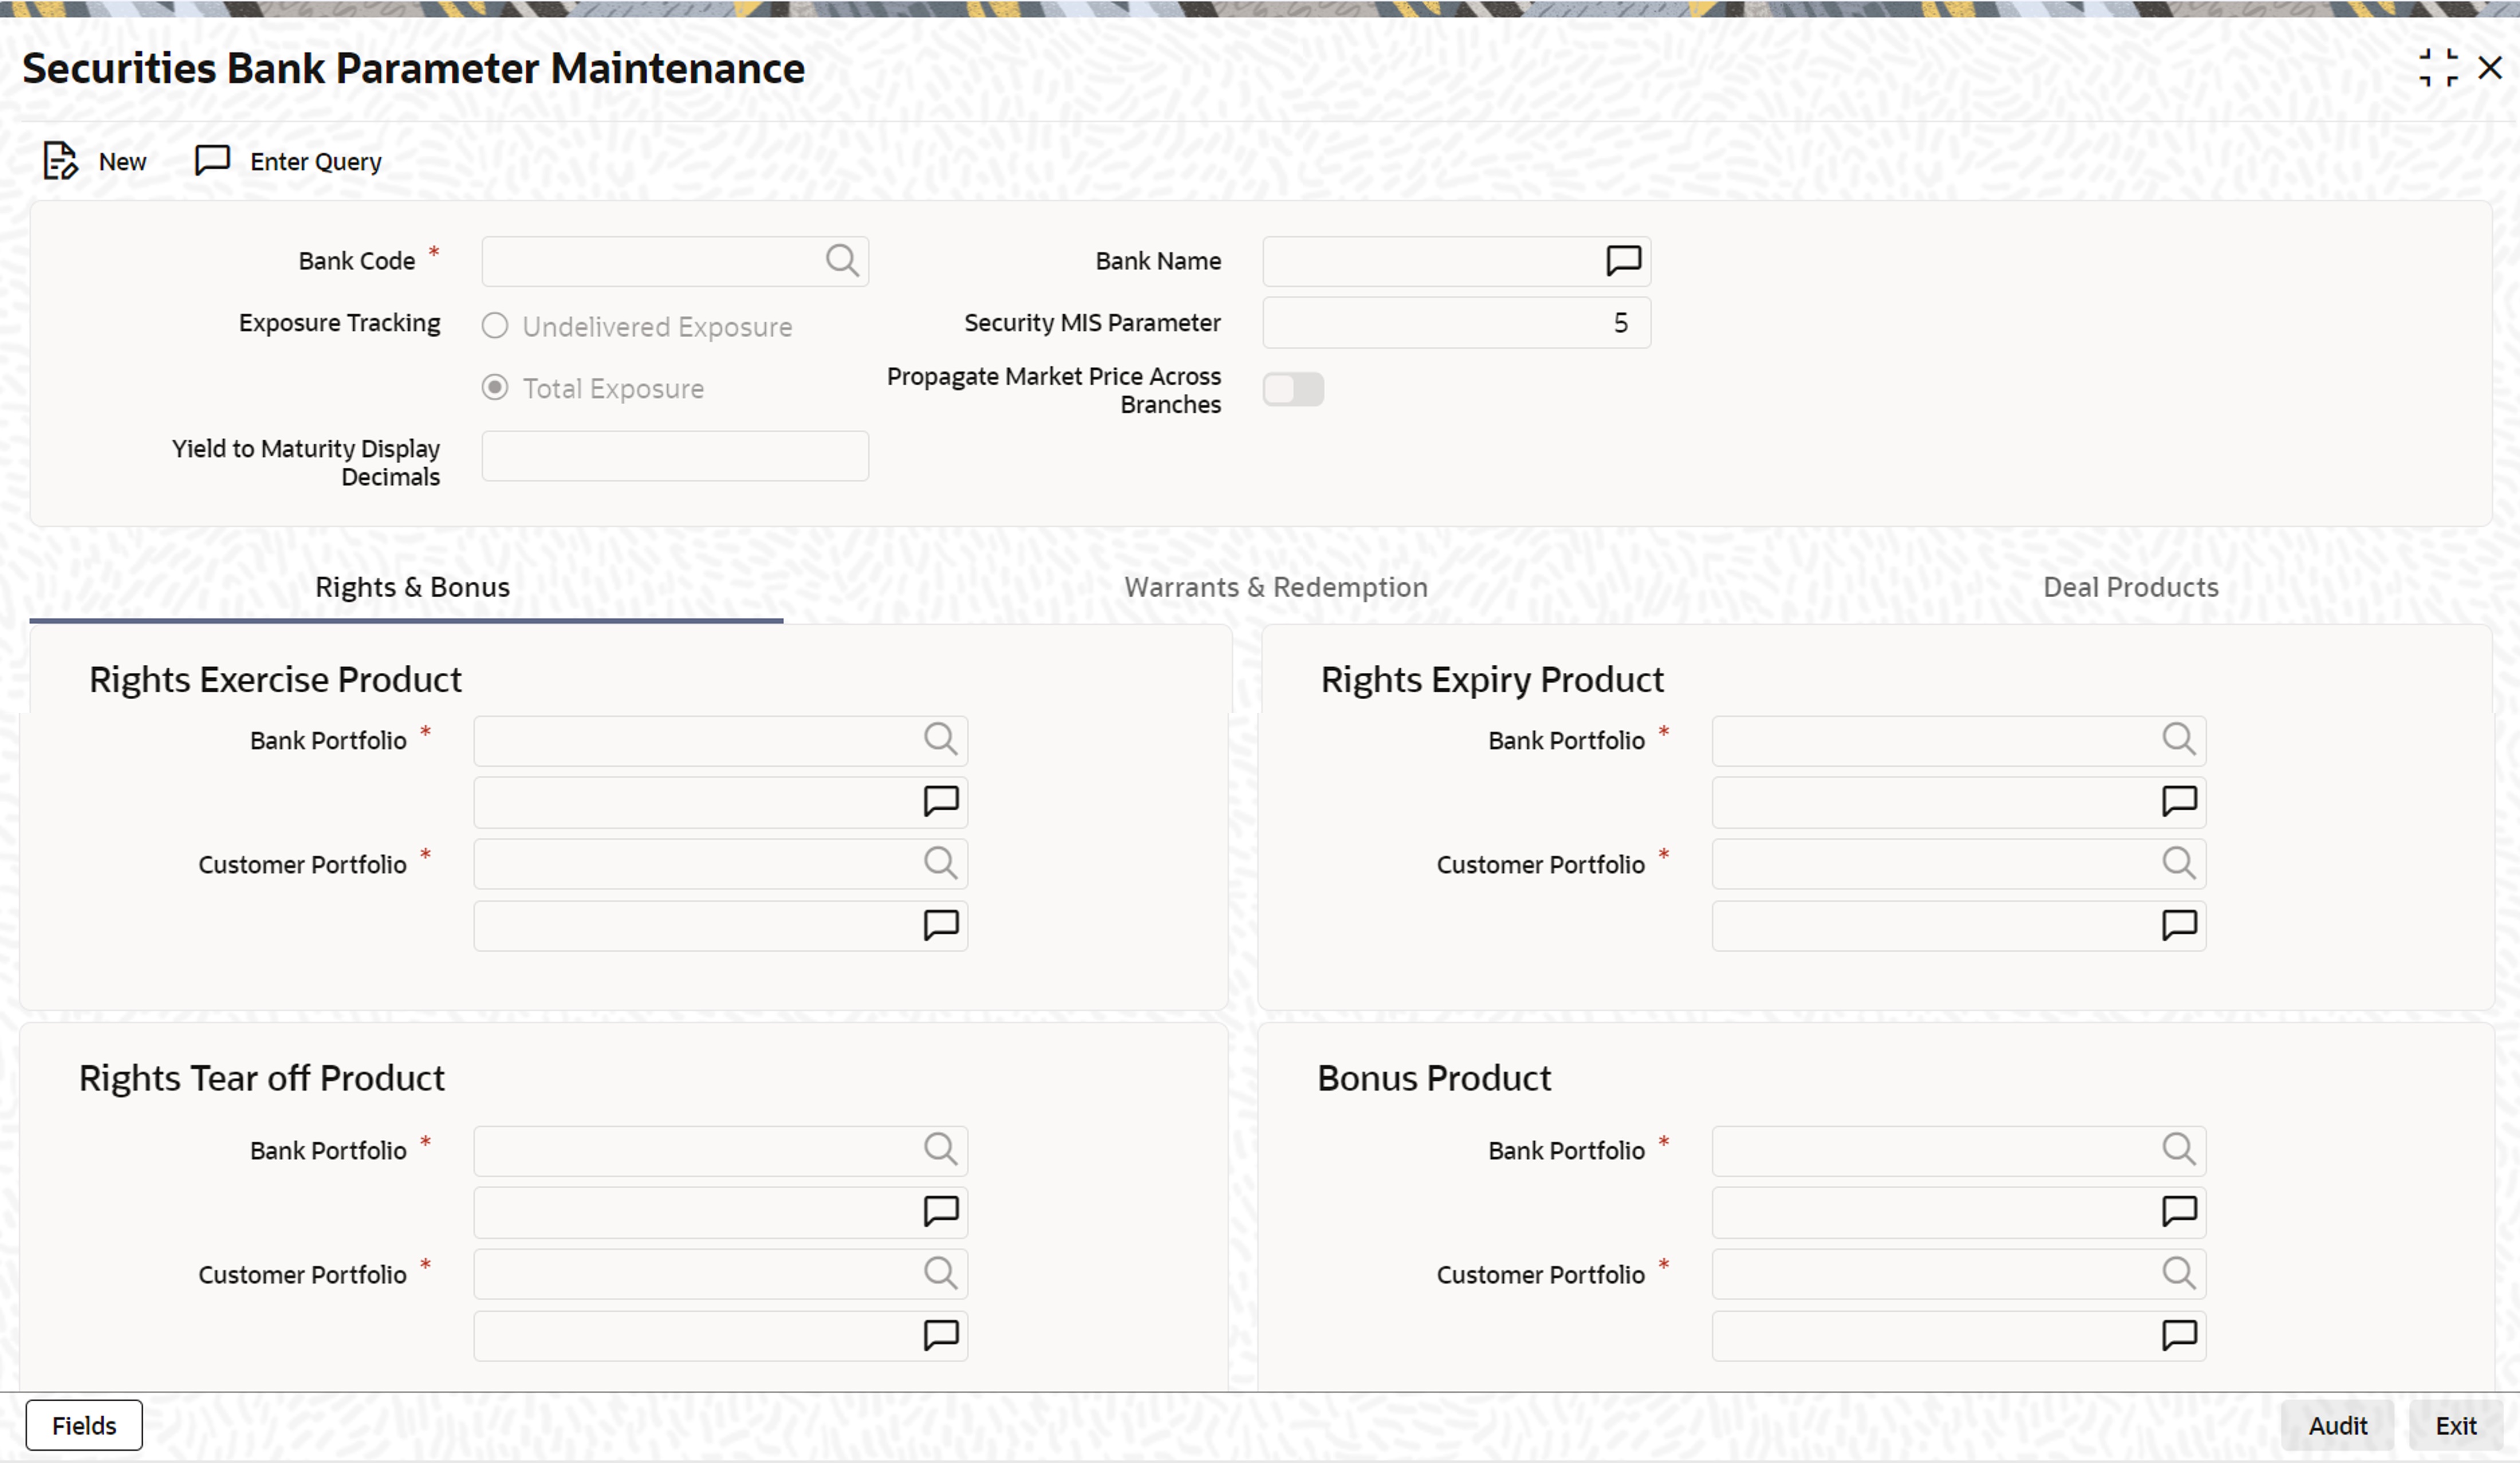This screenshot has height=1463, width=2520.
Task: Select Undelivered Exposure radio button
Action: 495,326
